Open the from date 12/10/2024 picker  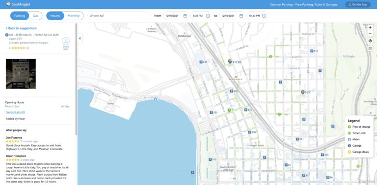pyautogui.click(x=176, y=16)
